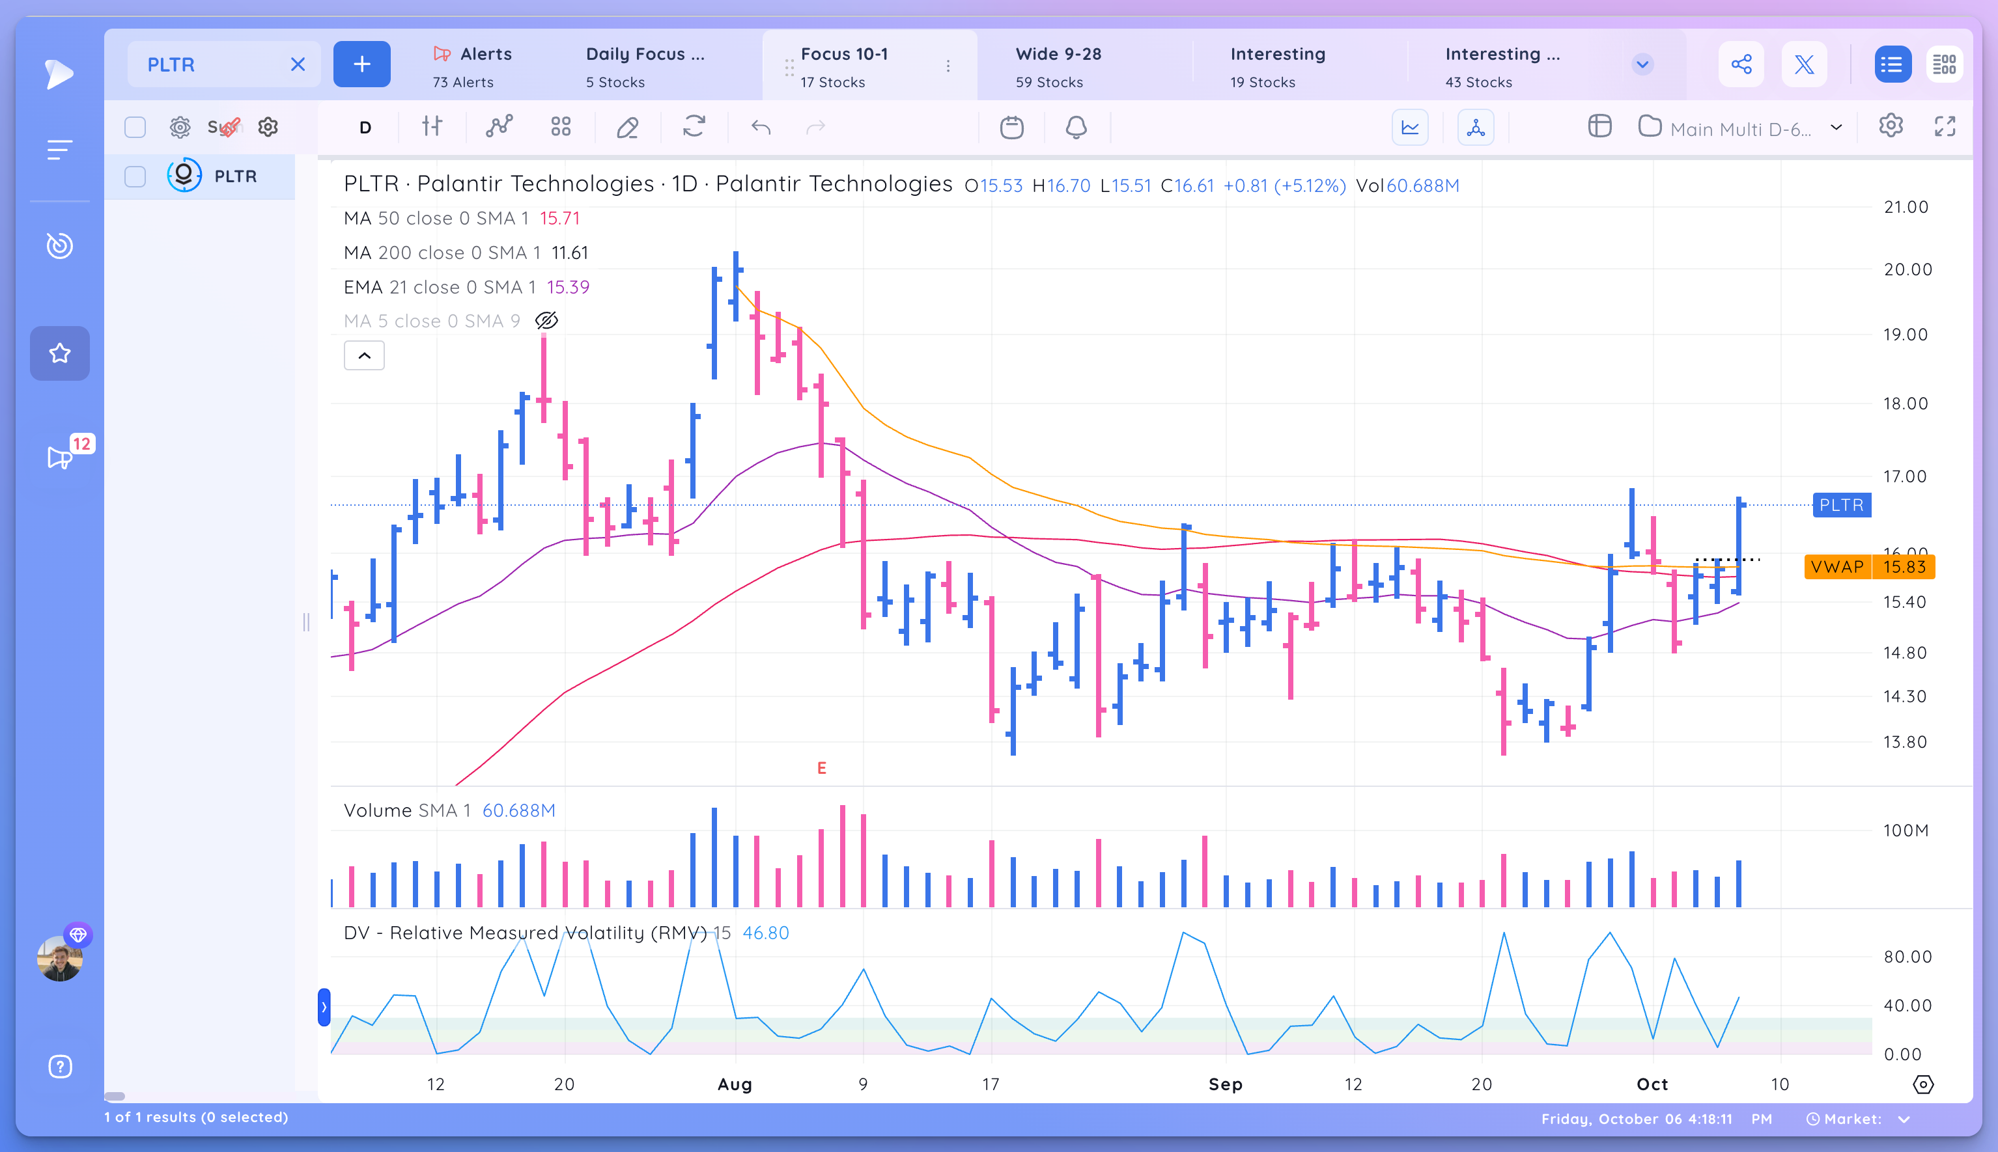The width and height of the screenshot is (1998, 1152).
Task: Click MA 50 close indicator label
Action: coord(436,219)
